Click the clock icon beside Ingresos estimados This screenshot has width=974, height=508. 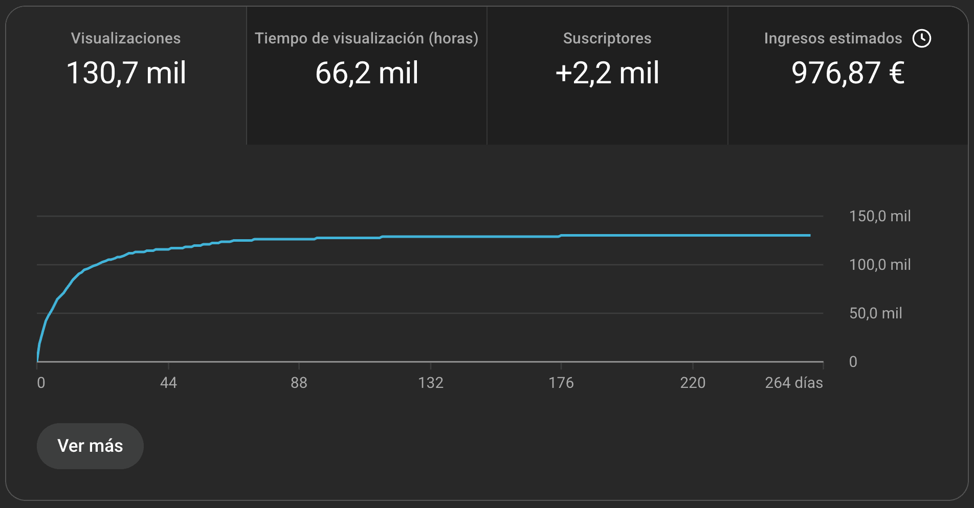point(922,38)
